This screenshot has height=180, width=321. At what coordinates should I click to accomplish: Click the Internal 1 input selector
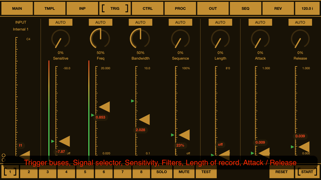pos(21,29)
